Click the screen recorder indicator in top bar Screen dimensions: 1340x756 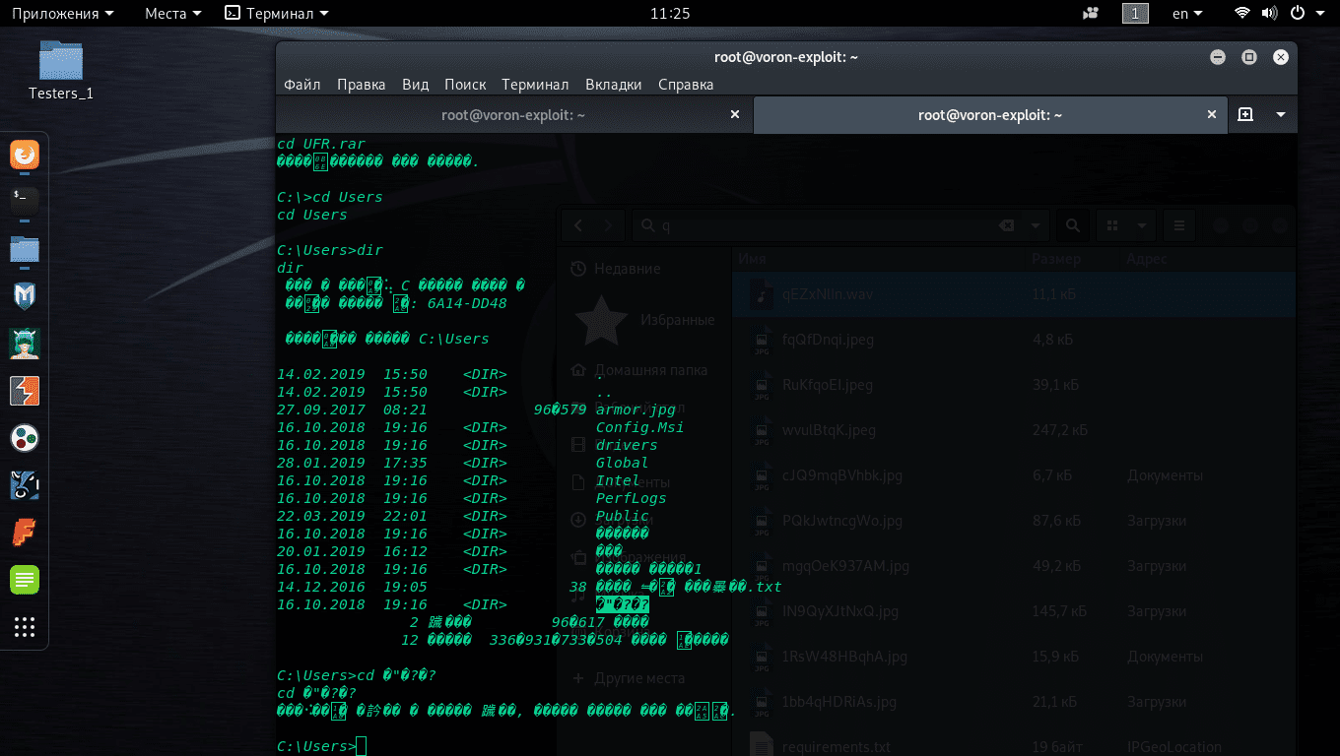click(1090, 14)
